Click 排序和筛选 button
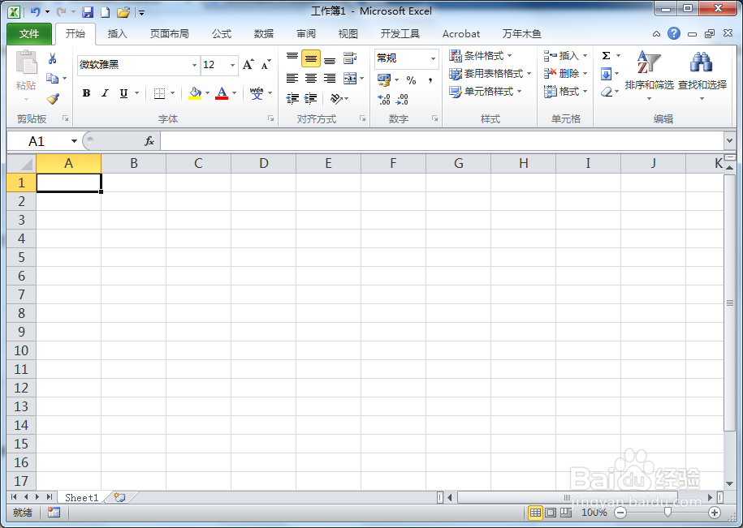This screenshot has height=528, width=743. [649, 75]
